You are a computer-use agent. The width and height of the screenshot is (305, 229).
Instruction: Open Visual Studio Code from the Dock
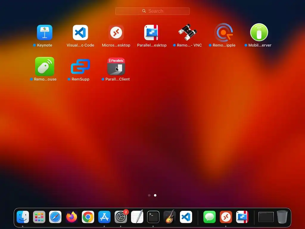(186, 217)
